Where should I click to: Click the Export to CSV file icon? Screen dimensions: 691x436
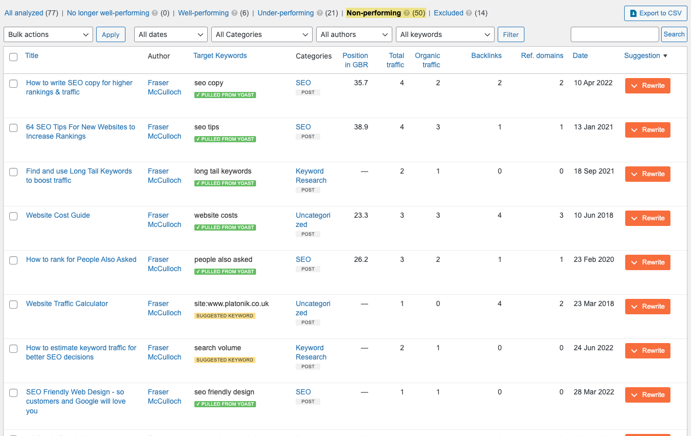(x=633, y=13)
